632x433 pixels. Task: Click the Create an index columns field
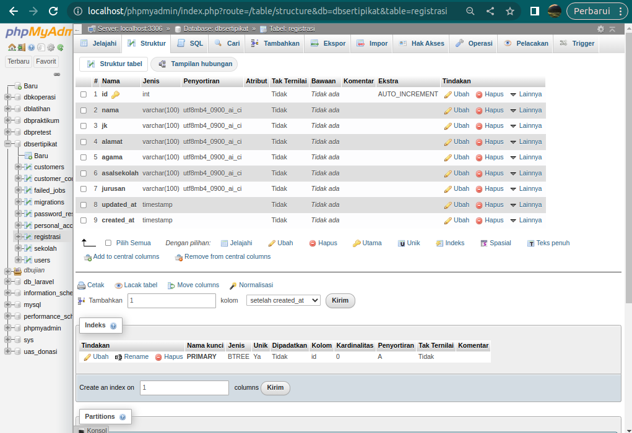184,387
